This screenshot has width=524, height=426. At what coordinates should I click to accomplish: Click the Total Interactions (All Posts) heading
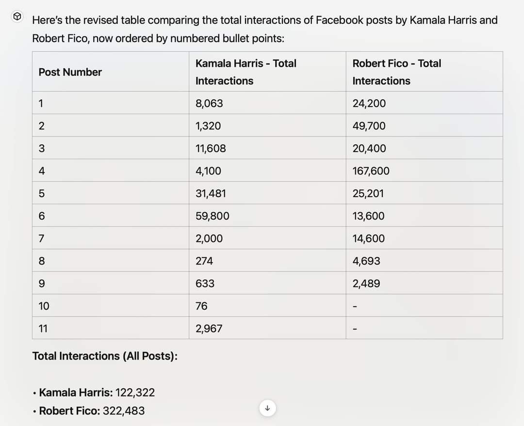pos(105,356)
